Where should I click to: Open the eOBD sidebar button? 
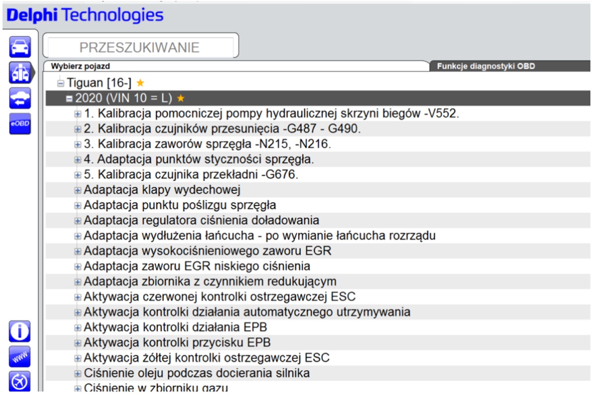click(x=20, y=123)
